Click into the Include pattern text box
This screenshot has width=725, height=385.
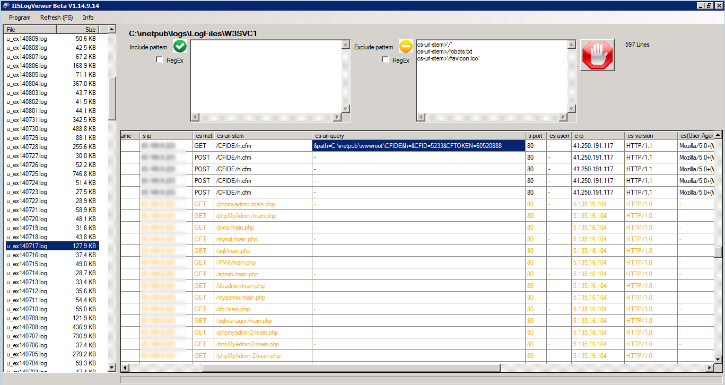tap(266, 77)
